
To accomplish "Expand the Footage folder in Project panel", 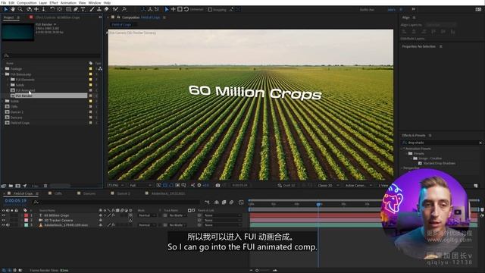I will (x=3, y=69).
